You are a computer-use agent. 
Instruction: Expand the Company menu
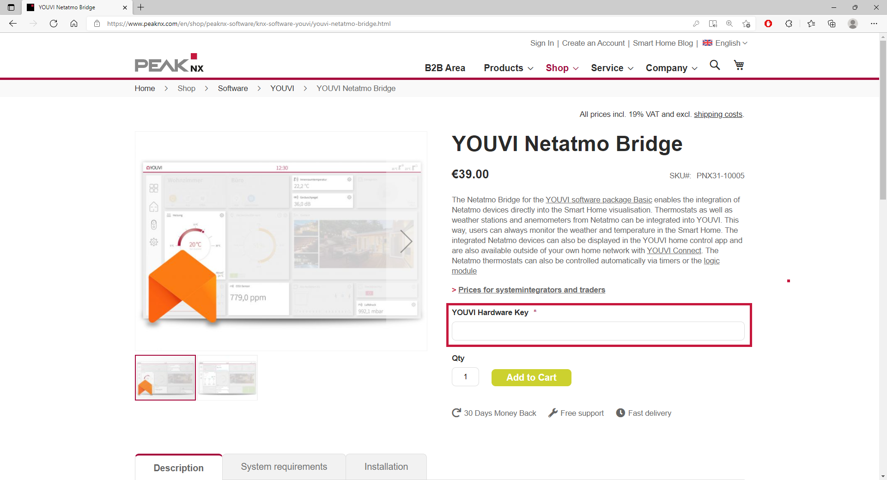671,68
